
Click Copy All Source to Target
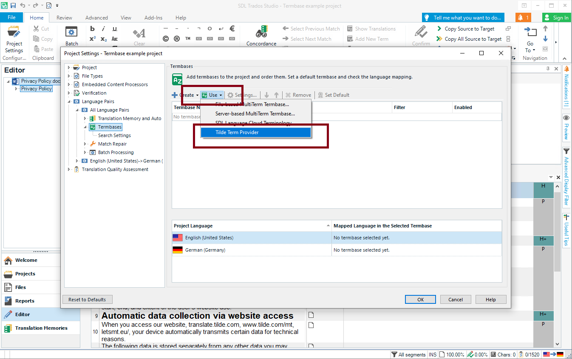click(469, 39)
